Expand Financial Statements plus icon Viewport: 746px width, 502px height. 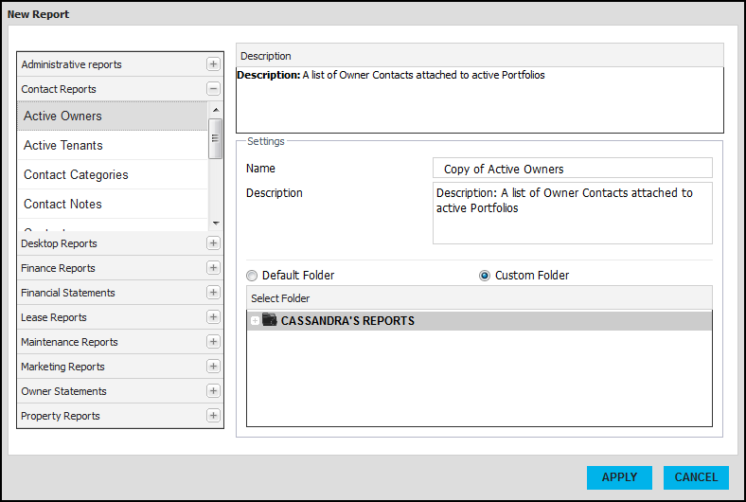click(x=213, y=293)
